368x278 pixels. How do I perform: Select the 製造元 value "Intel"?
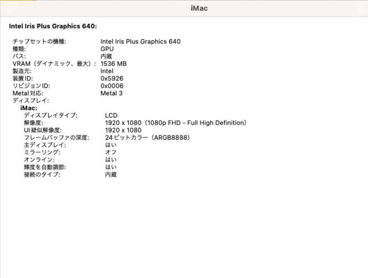(x=107, y=71)
